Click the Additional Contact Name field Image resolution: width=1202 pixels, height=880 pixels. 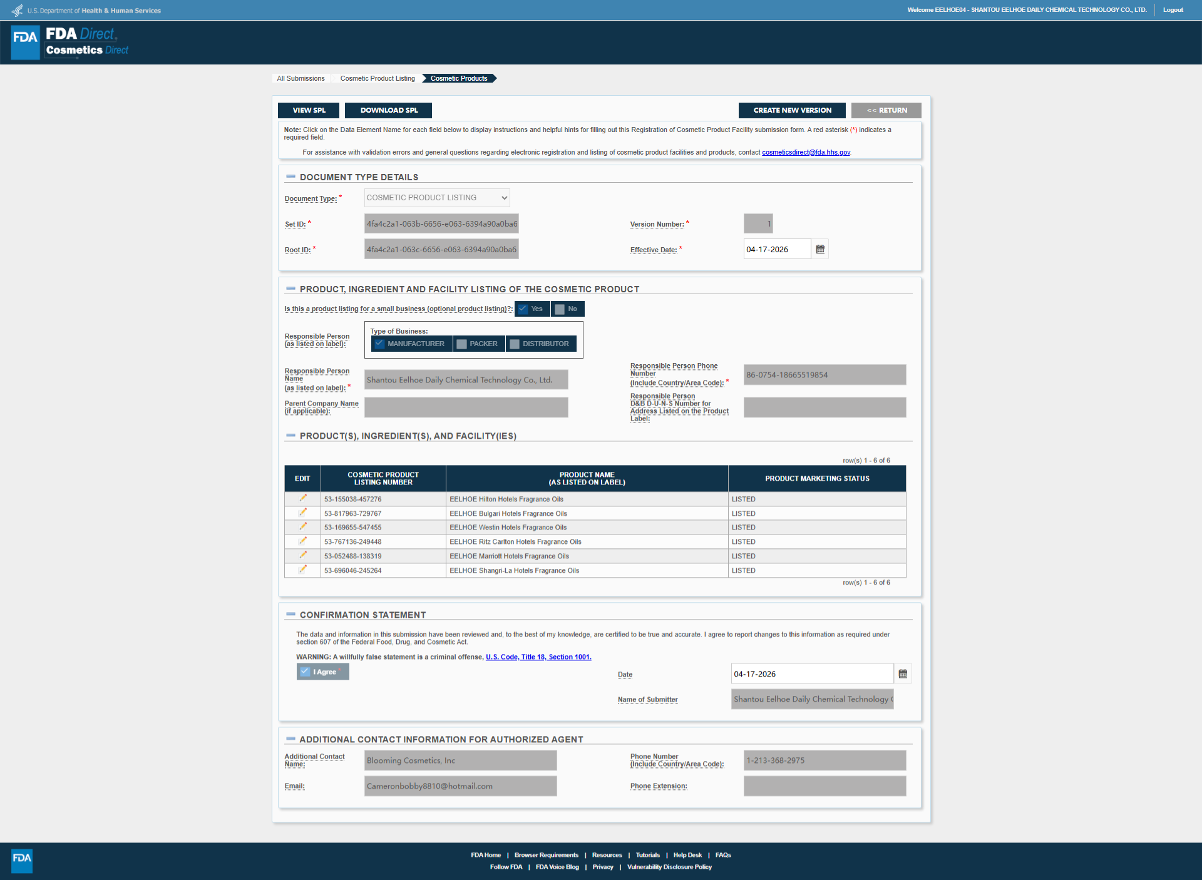(x=460, y=760)
